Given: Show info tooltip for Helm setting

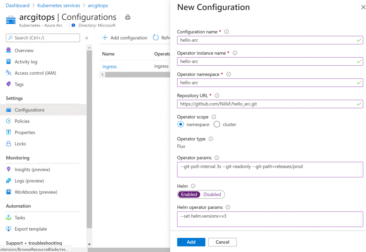Looking at the screenshot, I should tap(193, 186).
